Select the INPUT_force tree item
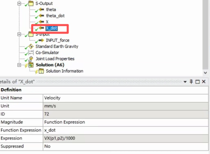The height and width of the screenshot is (154, 210). click(x=58, y=40)
